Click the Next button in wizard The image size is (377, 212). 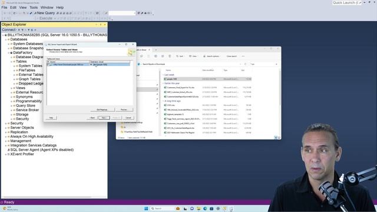(104, 118)
